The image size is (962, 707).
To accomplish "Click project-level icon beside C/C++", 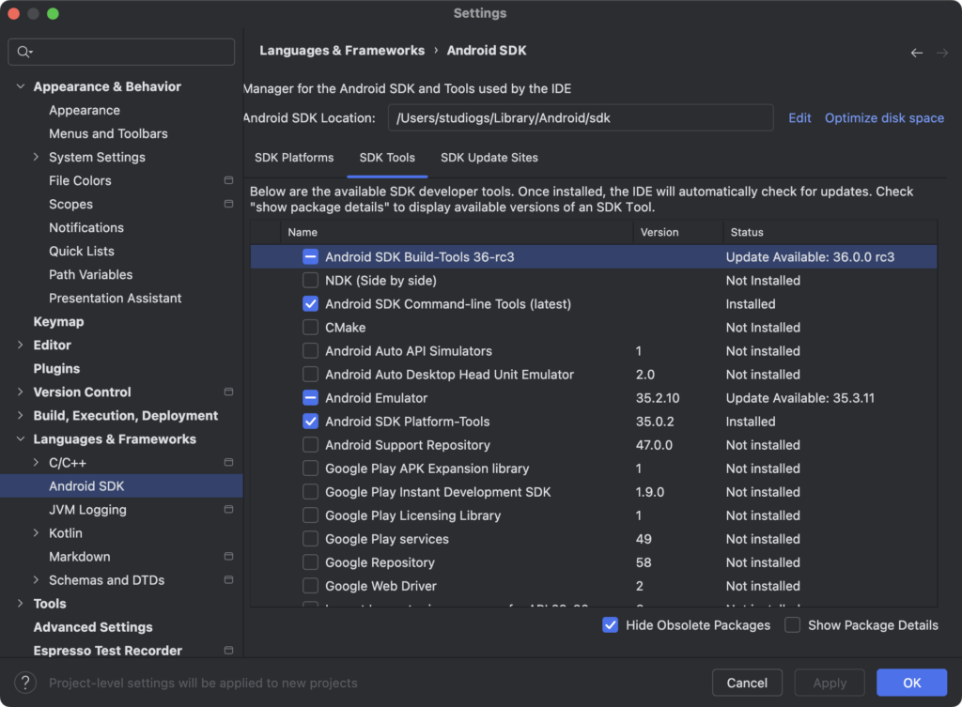I will [229, 462].
